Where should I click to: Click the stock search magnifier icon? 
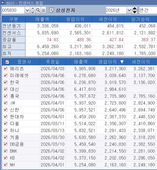click(38, 10)
